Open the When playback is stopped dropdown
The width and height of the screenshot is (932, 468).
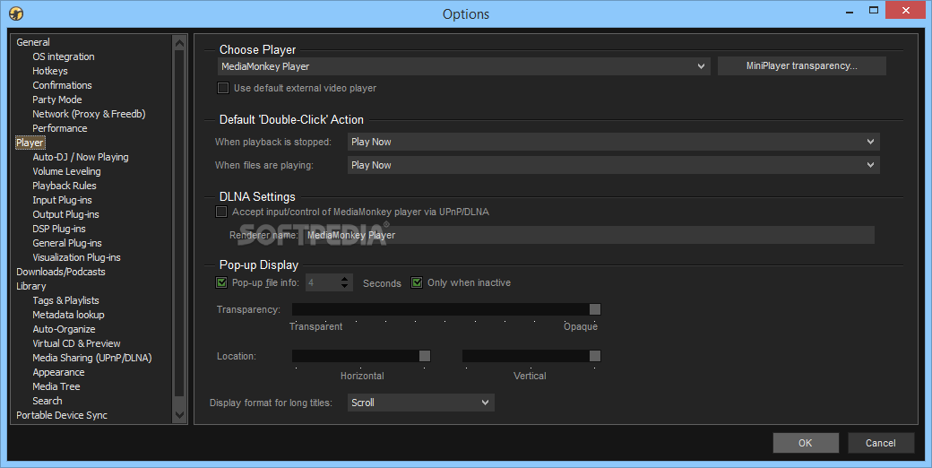coord(613,142)
